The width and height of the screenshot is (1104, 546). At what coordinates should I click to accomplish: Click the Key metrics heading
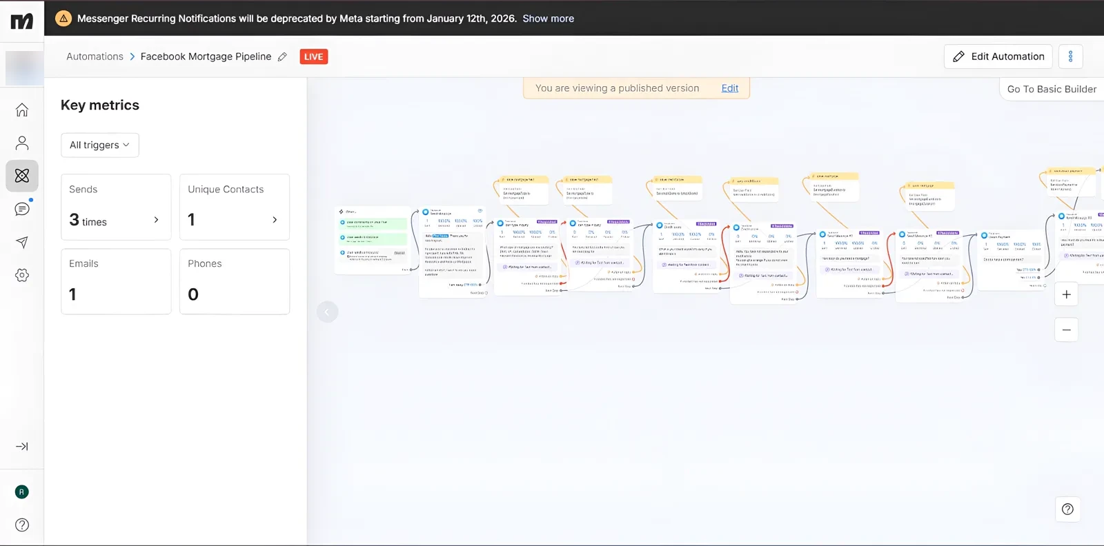[x=100, y=105]
